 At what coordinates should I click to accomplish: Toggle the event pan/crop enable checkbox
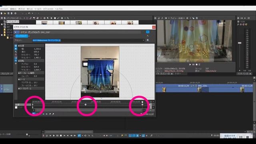[x=16, y=32]
